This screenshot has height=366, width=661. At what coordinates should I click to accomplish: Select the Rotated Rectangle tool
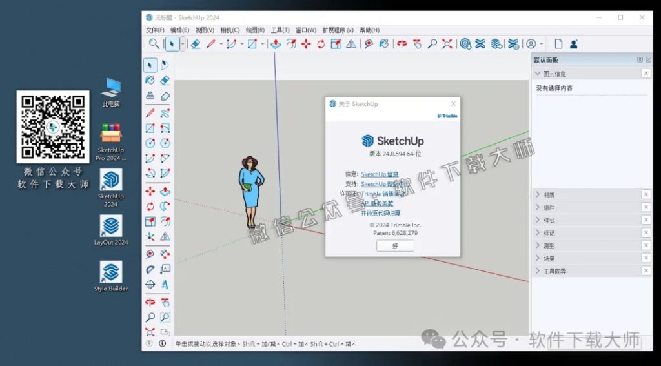[x=165, y=128]
